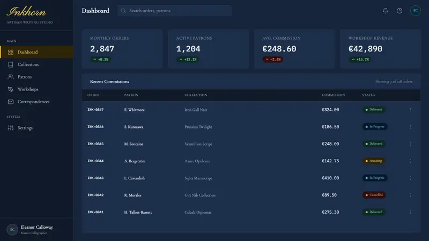Click the Settings sliders icon
The image size is (429, 241).
[x=11, y=127]
